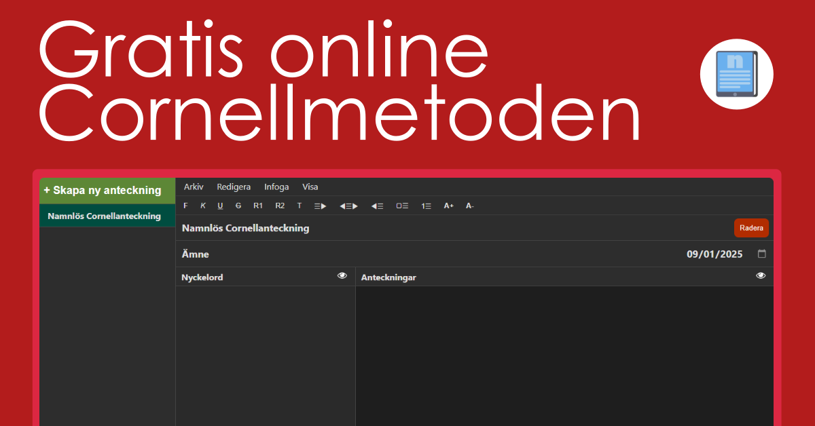The image size is (815, 426).
Task: Click the date 09/01/2025 field
Action: coord(714,254)
